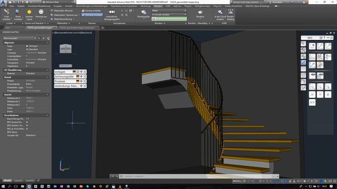
Task: Click In der Cloud rendern
Action: [220, 15]
